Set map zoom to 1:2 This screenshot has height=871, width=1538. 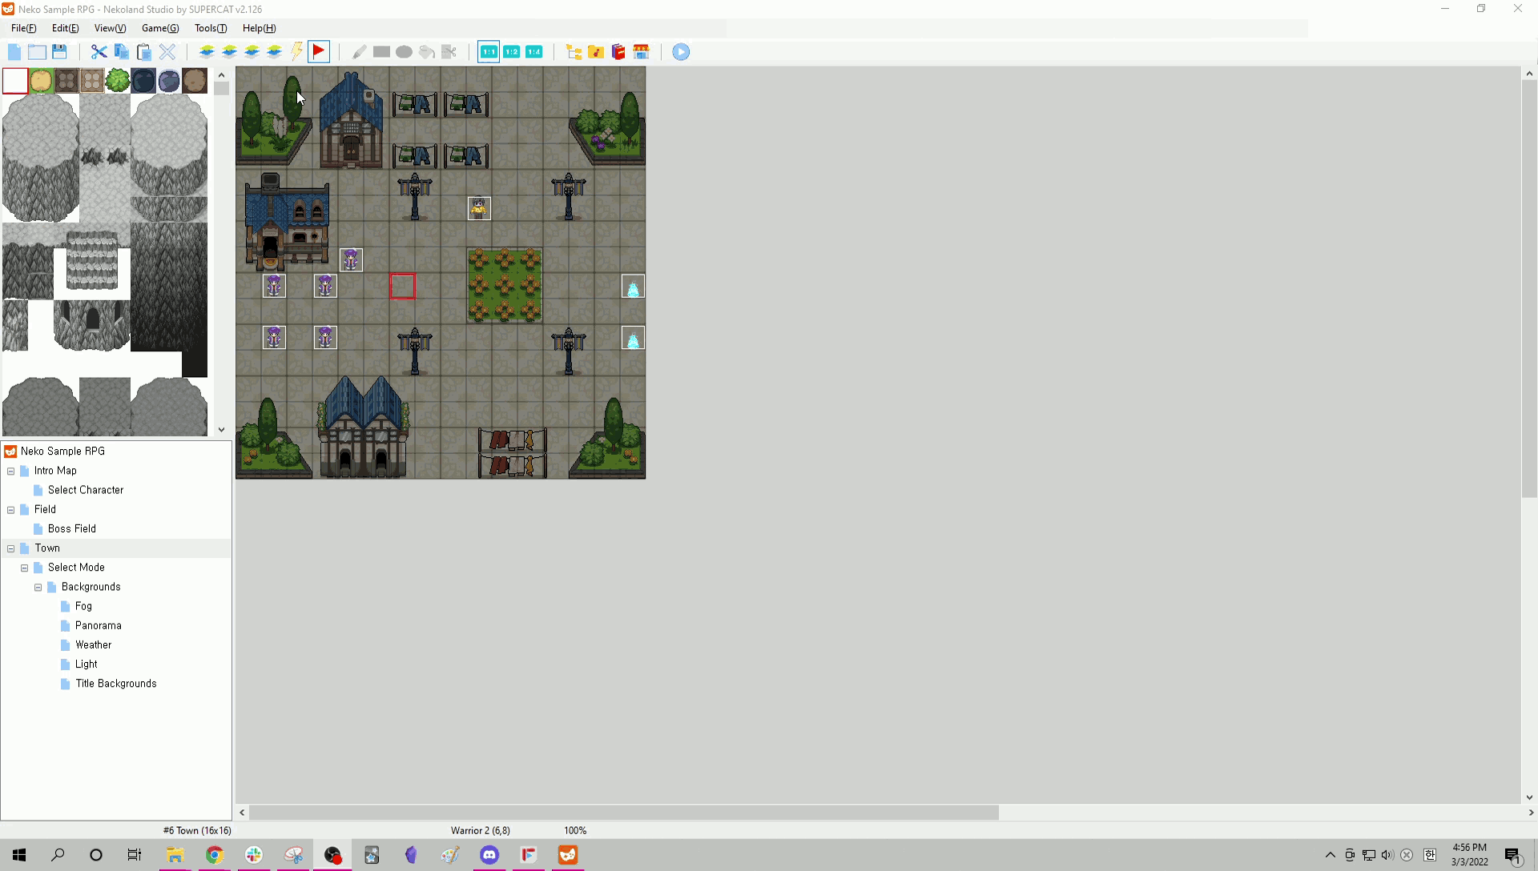coord(511,52)
